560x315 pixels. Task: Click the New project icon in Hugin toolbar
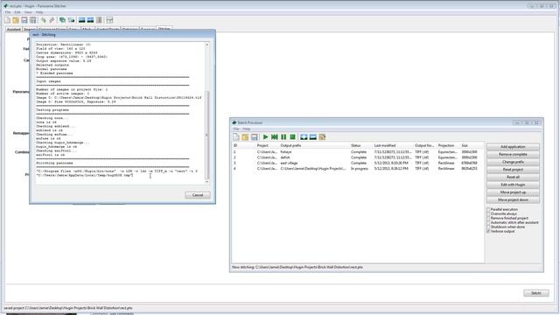coord(8,20)
